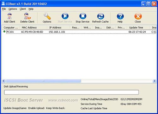Click the www.ccboot.com link text
The image size is (158, 114).
63,100
